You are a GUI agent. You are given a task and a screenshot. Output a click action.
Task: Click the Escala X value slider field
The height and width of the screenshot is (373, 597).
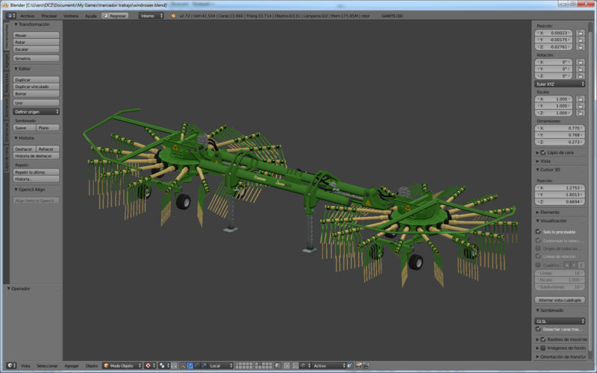click(553, 98)
